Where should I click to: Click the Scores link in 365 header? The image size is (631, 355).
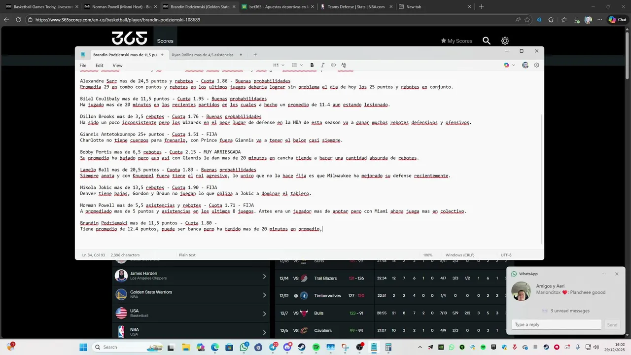[165, 41]
